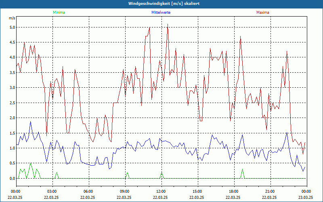Click the 23.03.25 date label
Viewport: 323px width, 202px height.
point(306,197)
